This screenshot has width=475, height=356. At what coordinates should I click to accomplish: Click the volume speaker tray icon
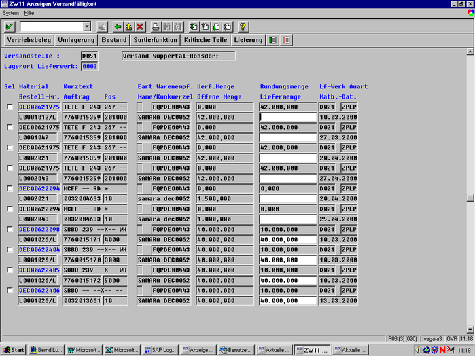click(x=418, y=351)
